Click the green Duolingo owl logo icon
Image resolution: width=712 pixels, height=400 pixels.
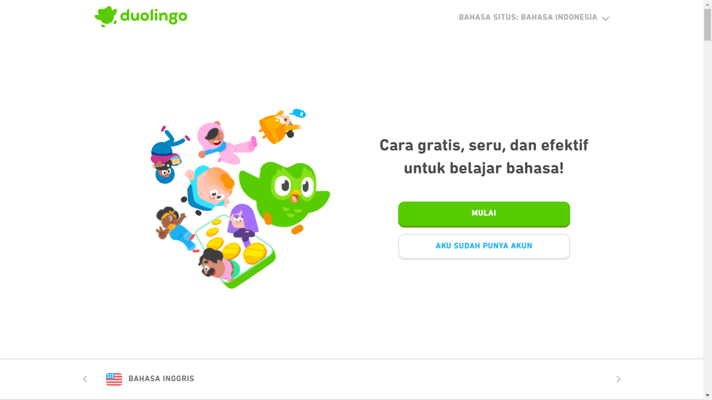tap(106, 17)
